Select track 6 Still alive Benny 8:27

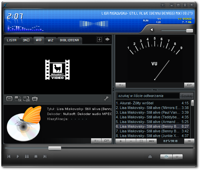click(153, 126)
